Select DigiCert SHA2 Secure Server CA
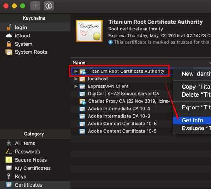 [123, 94]
